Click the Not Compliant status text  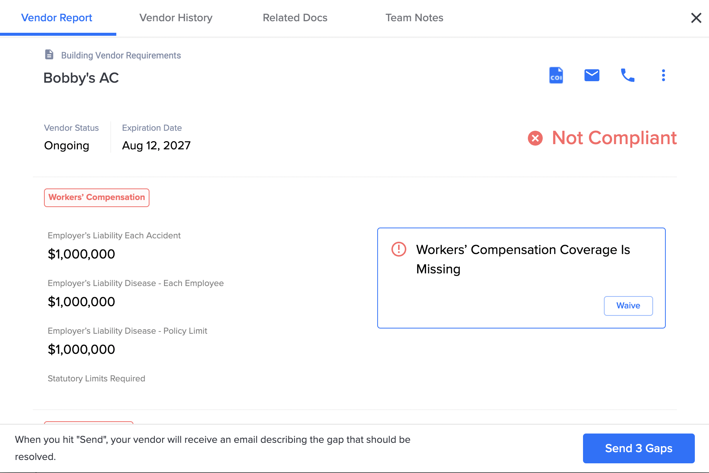coord(614,138)
